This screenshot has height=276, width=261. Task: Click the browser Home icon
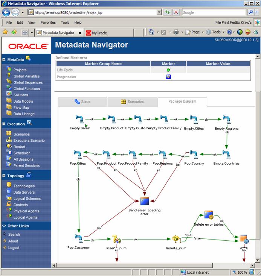tap(151, 32)
